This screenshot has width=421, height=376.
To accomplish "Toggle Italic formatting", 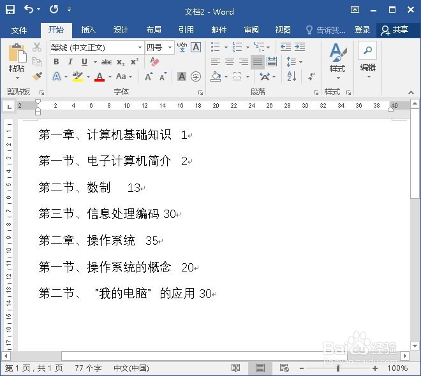I will [70, 62].
